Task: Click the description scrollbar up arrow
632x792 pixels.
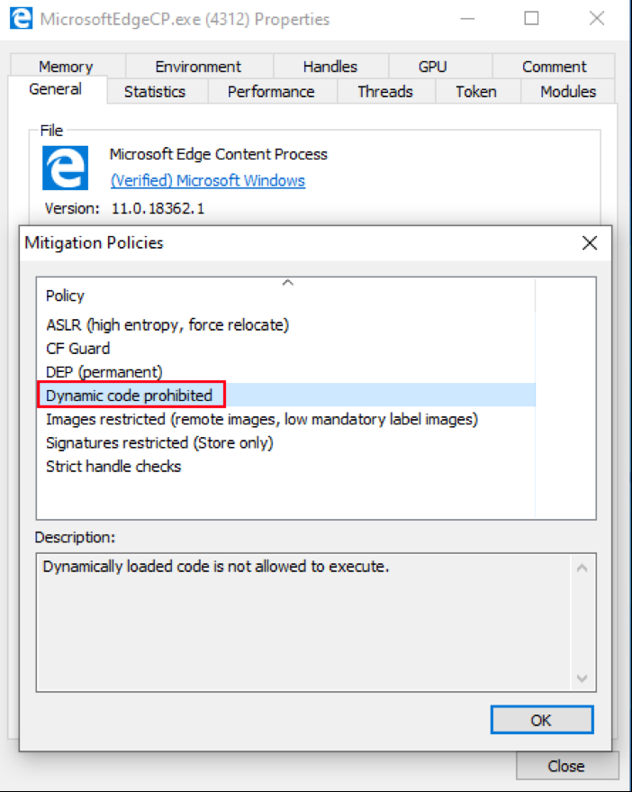Action: 582,569
